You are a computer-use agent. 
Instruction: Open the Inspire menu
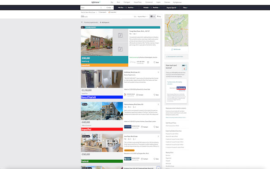click(x=159, y=2)
